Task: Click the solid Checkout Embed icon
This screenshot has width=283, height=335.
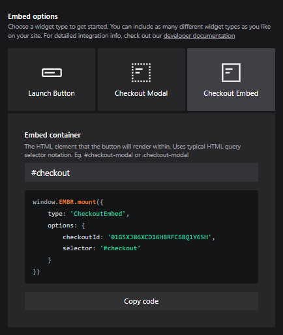Action: 231,72
